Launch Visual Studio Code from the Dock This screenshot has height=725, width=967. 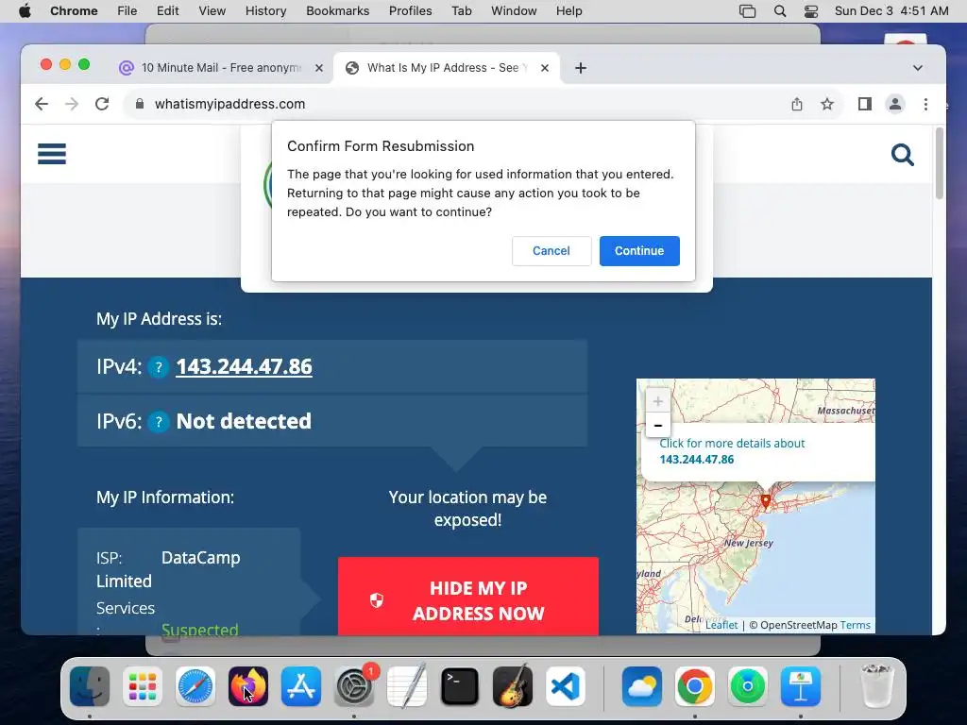[566, 686]
